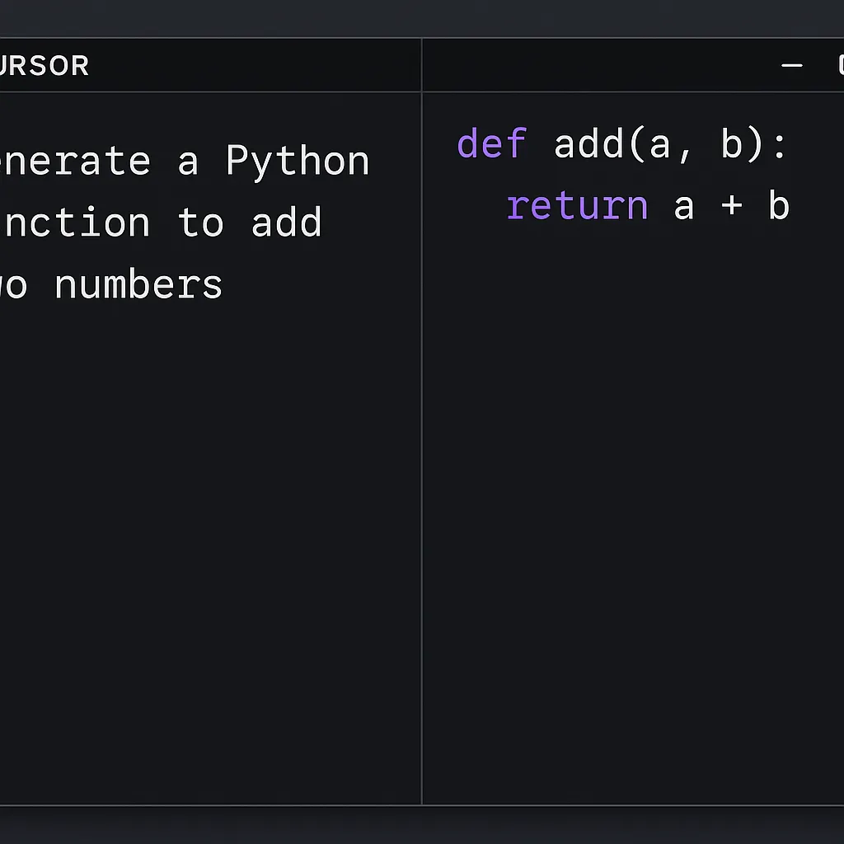Image resolution: width=844 pixels, height=844 pixels.
Task: Click the 'b' at end of return line
Action: (779, 206)
